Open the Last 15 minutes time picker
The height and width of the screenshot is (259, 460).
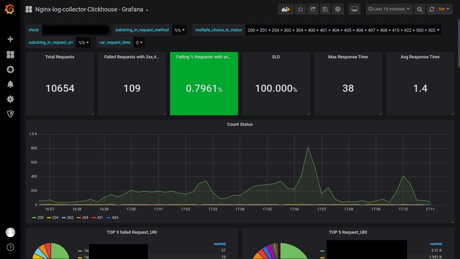coord(389,9)
